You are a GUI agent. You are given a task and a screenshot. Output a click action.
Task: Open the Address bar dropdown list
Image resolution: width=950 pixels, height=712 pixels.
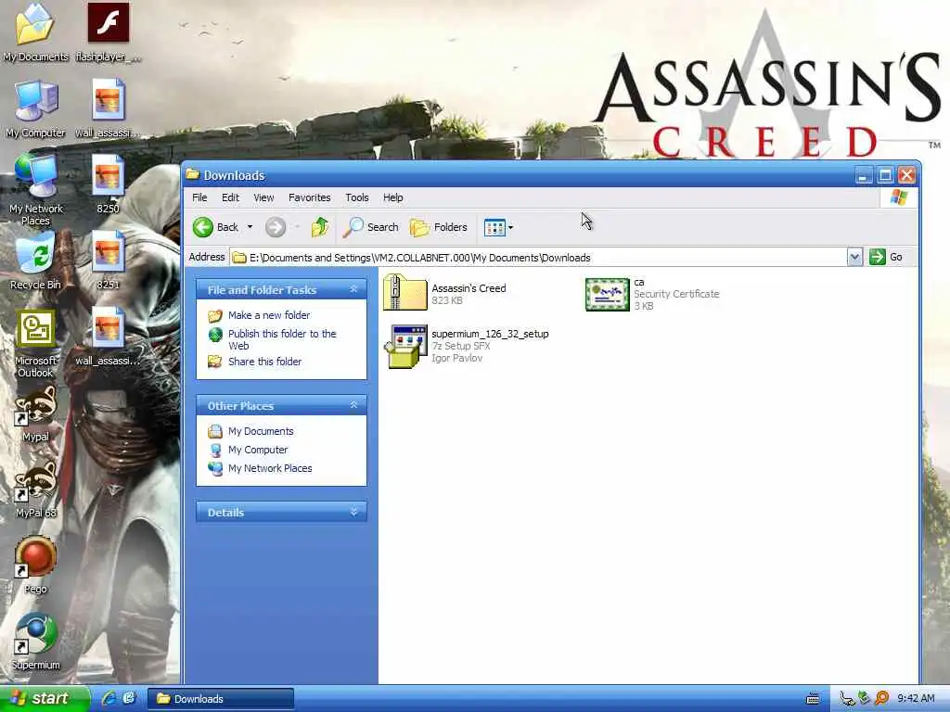(x=854, y=258)
